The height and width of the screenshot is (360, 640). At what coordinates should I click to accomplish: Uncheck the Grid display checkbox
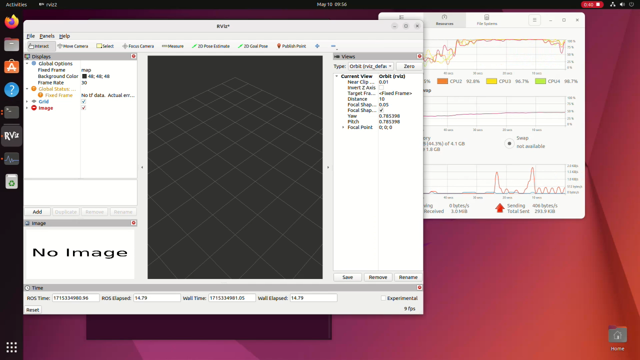click(x=83, y=101)
